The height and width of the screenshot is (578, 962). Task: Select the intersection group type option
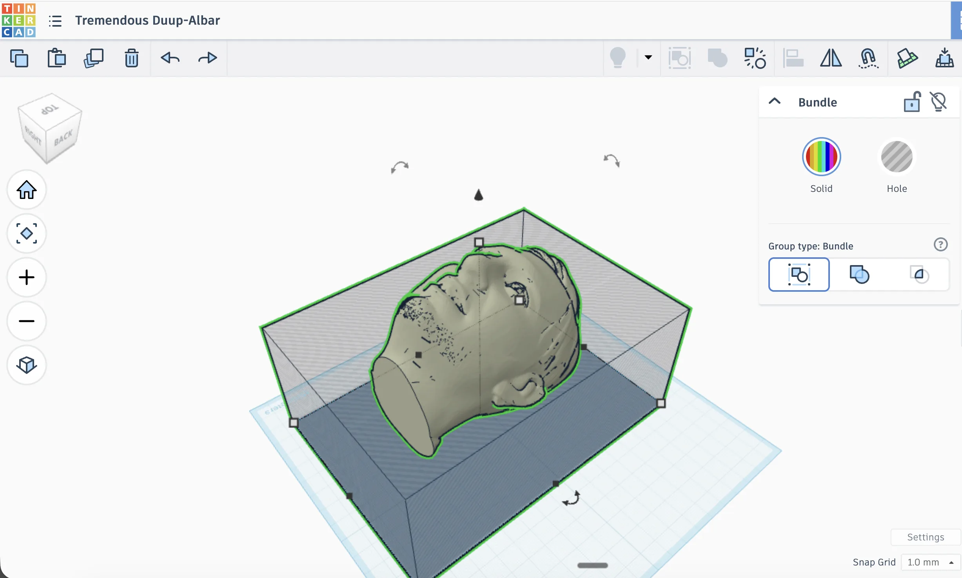point(919,275)
